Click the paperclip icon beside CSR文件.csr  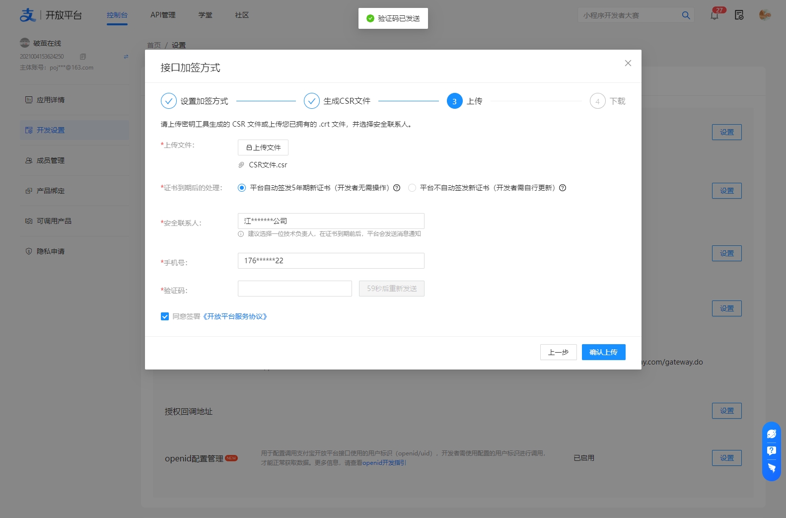(241, 165)
